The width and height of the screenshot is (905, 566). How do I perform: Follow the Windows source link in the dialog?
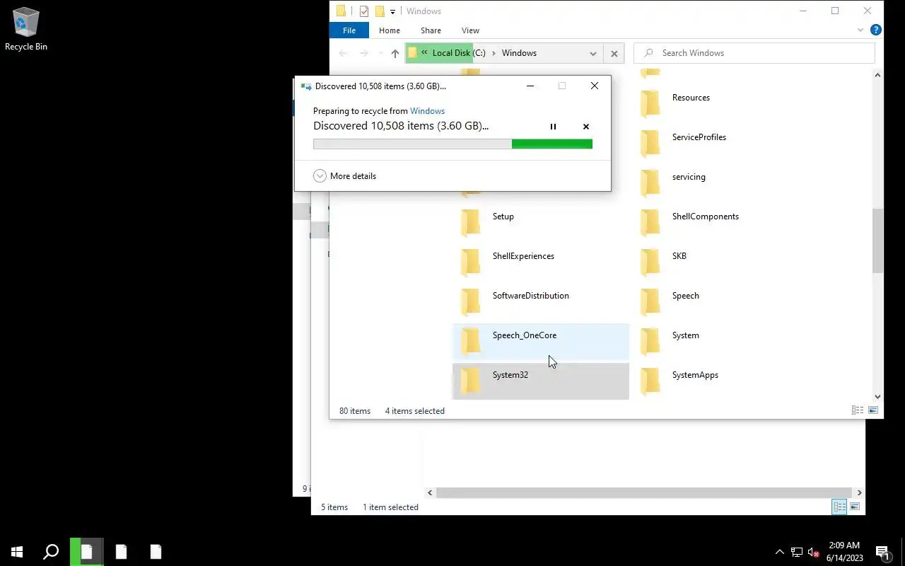(x=427, y=111)
